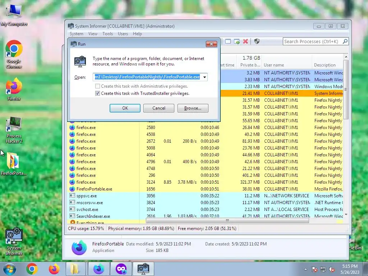This screenshot has height=276, width=368.
Task: Click the CPU usage status bar entry
Action: point(86,228)
